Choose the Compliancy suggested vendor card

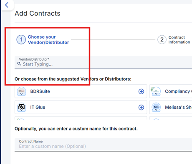171,91
